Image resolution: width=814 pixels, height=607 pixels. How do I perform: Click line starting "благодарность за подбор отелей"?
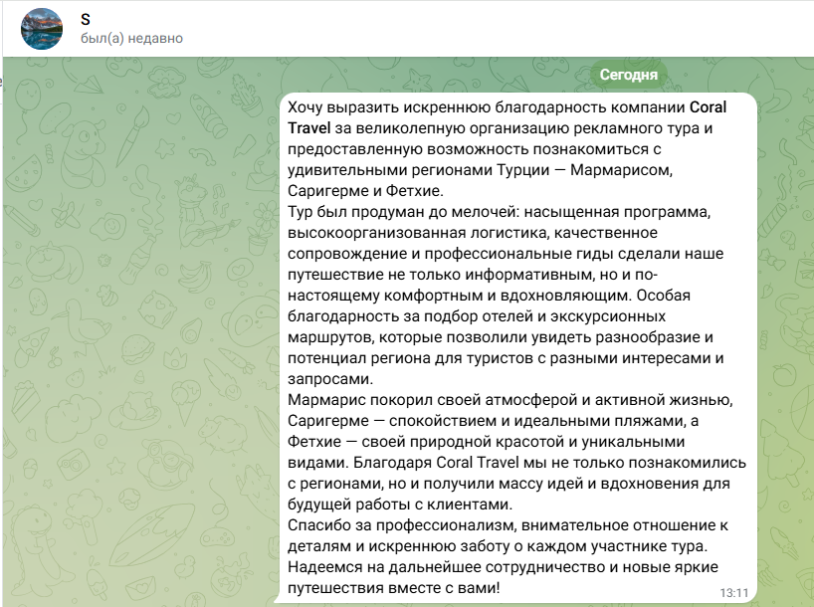(477, 316)
